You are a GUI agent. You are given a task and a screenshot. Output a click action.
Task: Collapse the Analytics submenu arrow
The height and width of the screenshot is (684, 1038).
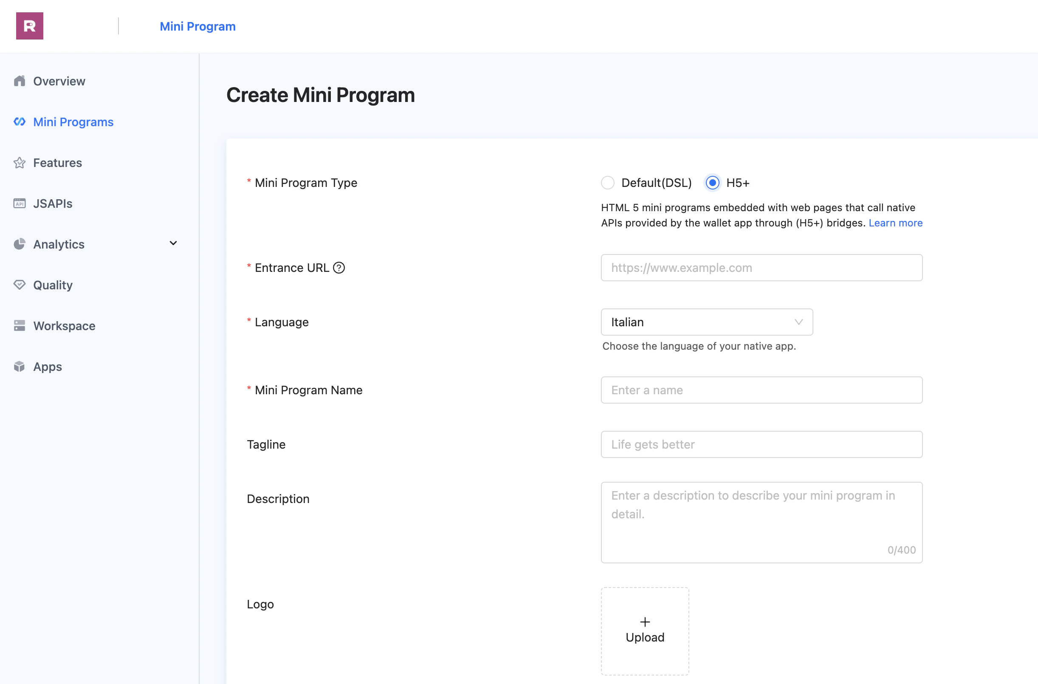pos(173,243)
